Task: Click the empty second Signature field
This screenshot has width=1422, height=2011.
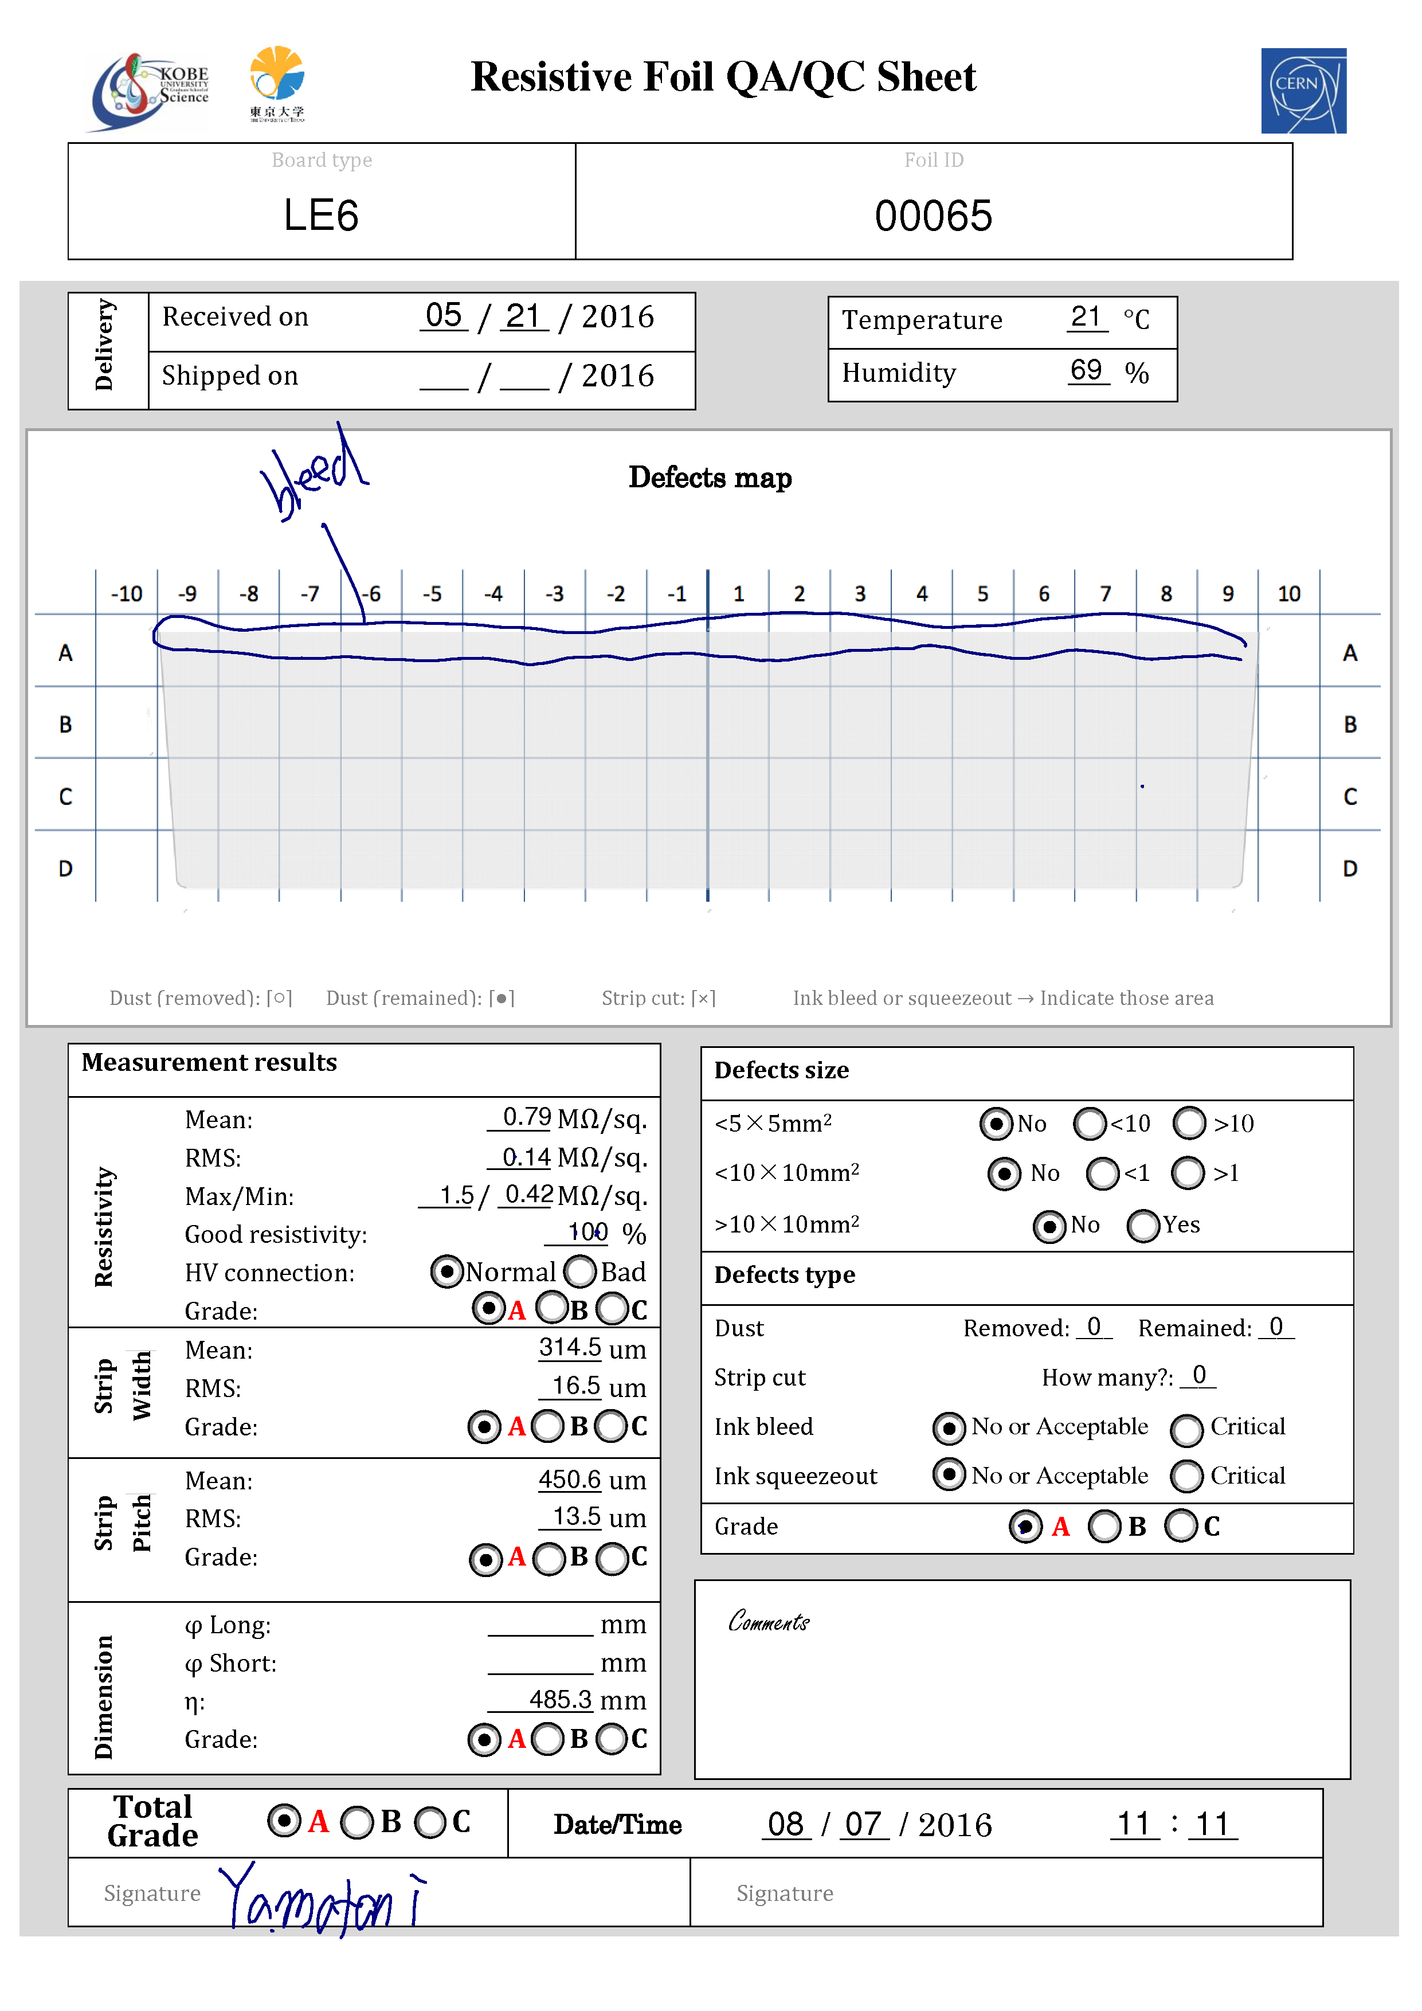Action: [x=1006, y=1892]
